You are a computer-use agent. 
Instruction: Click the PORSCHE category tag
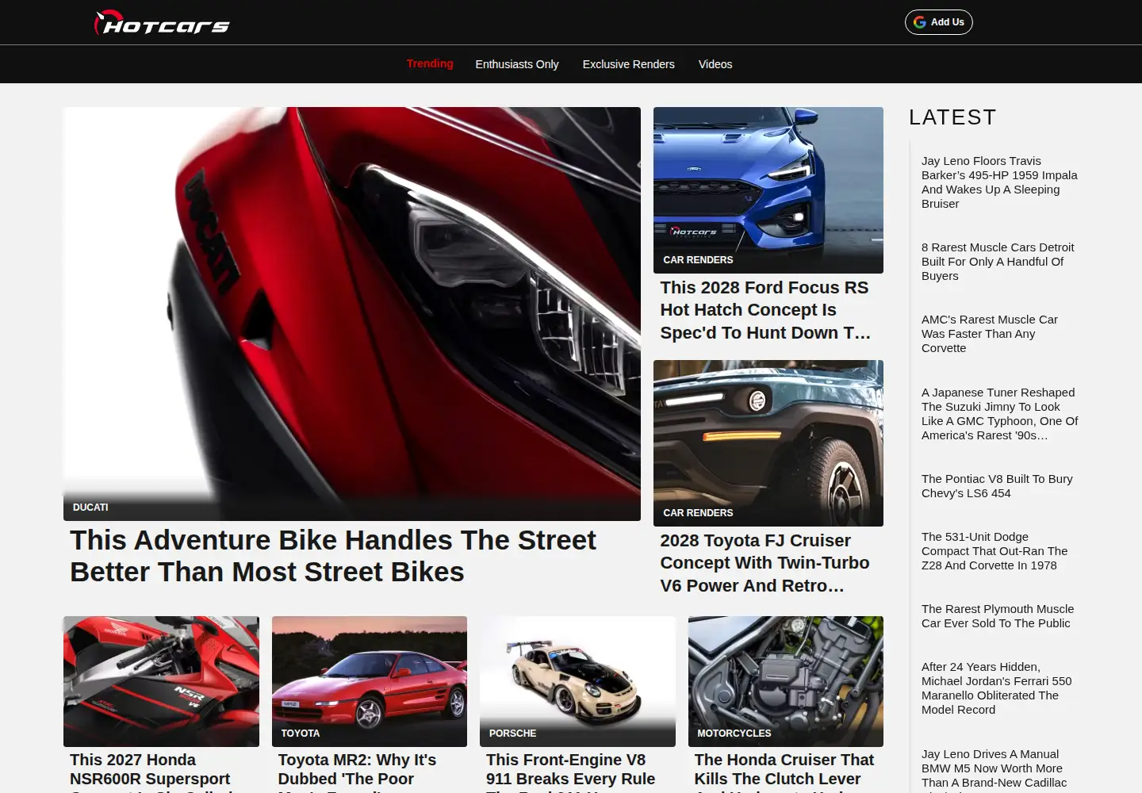pos(512,734)
